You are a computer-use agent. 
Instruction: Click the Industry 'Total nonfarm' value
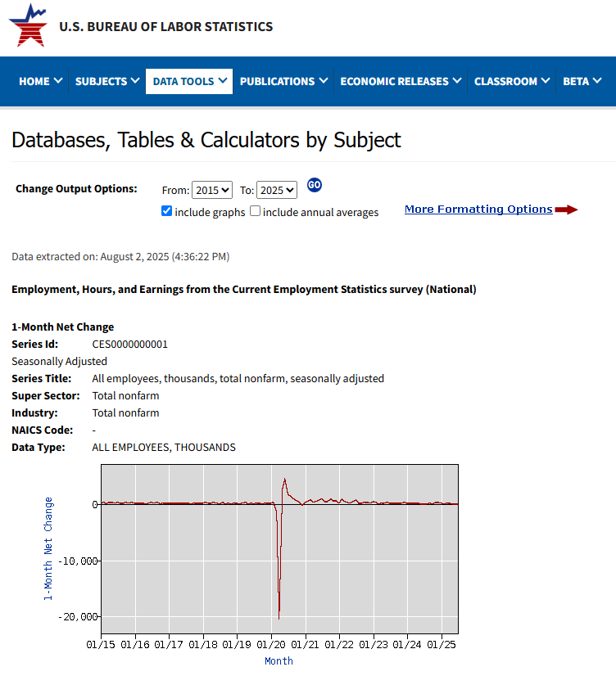[x=125, y=412]
